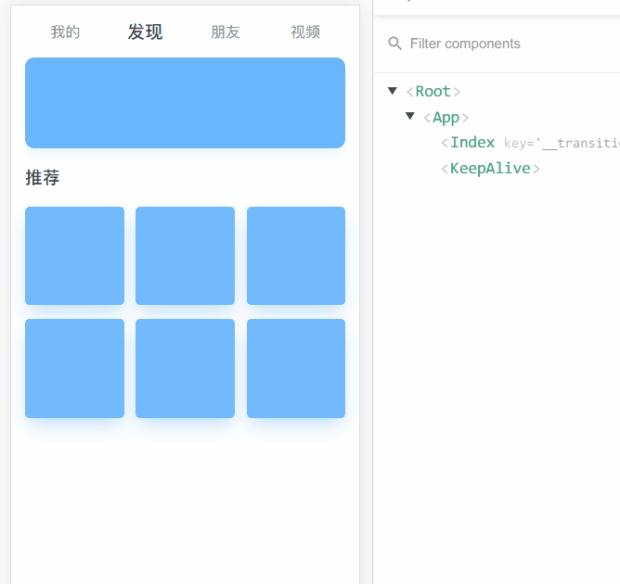Select the Index component in the tree

[472, 143]
